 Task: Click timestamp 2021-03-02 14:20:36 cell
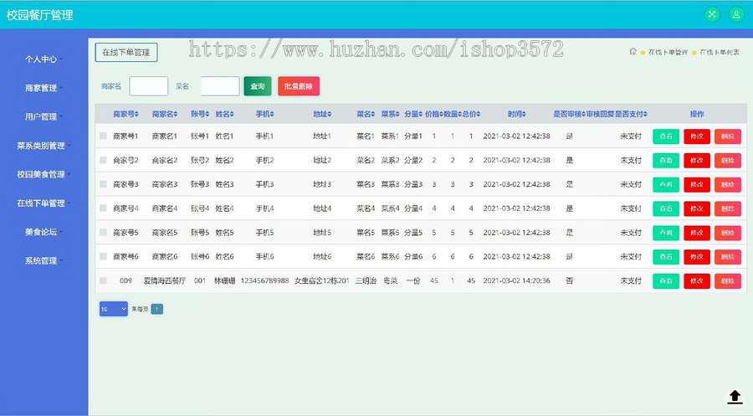pyautogui.click(x=517, y=280)
